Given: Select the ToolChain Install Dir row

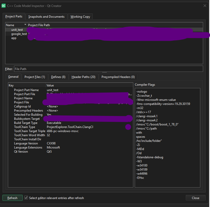Looking at the screenshot, I should click(x=71, y=139).
